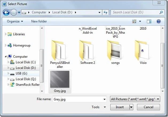Screen dimensions: 168x117
Task: Click the Word icon in title bar
Action: click(x=4, y=4)
